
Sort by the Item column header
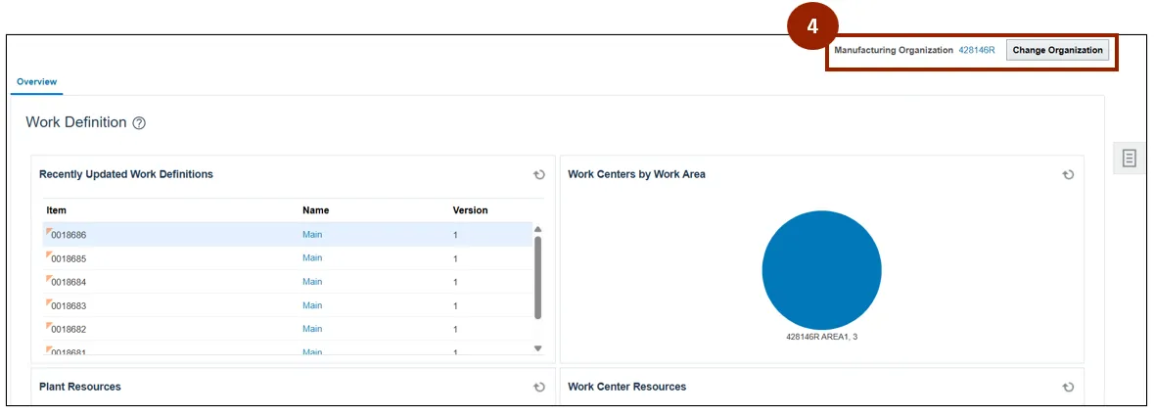(x=56, y=210)
